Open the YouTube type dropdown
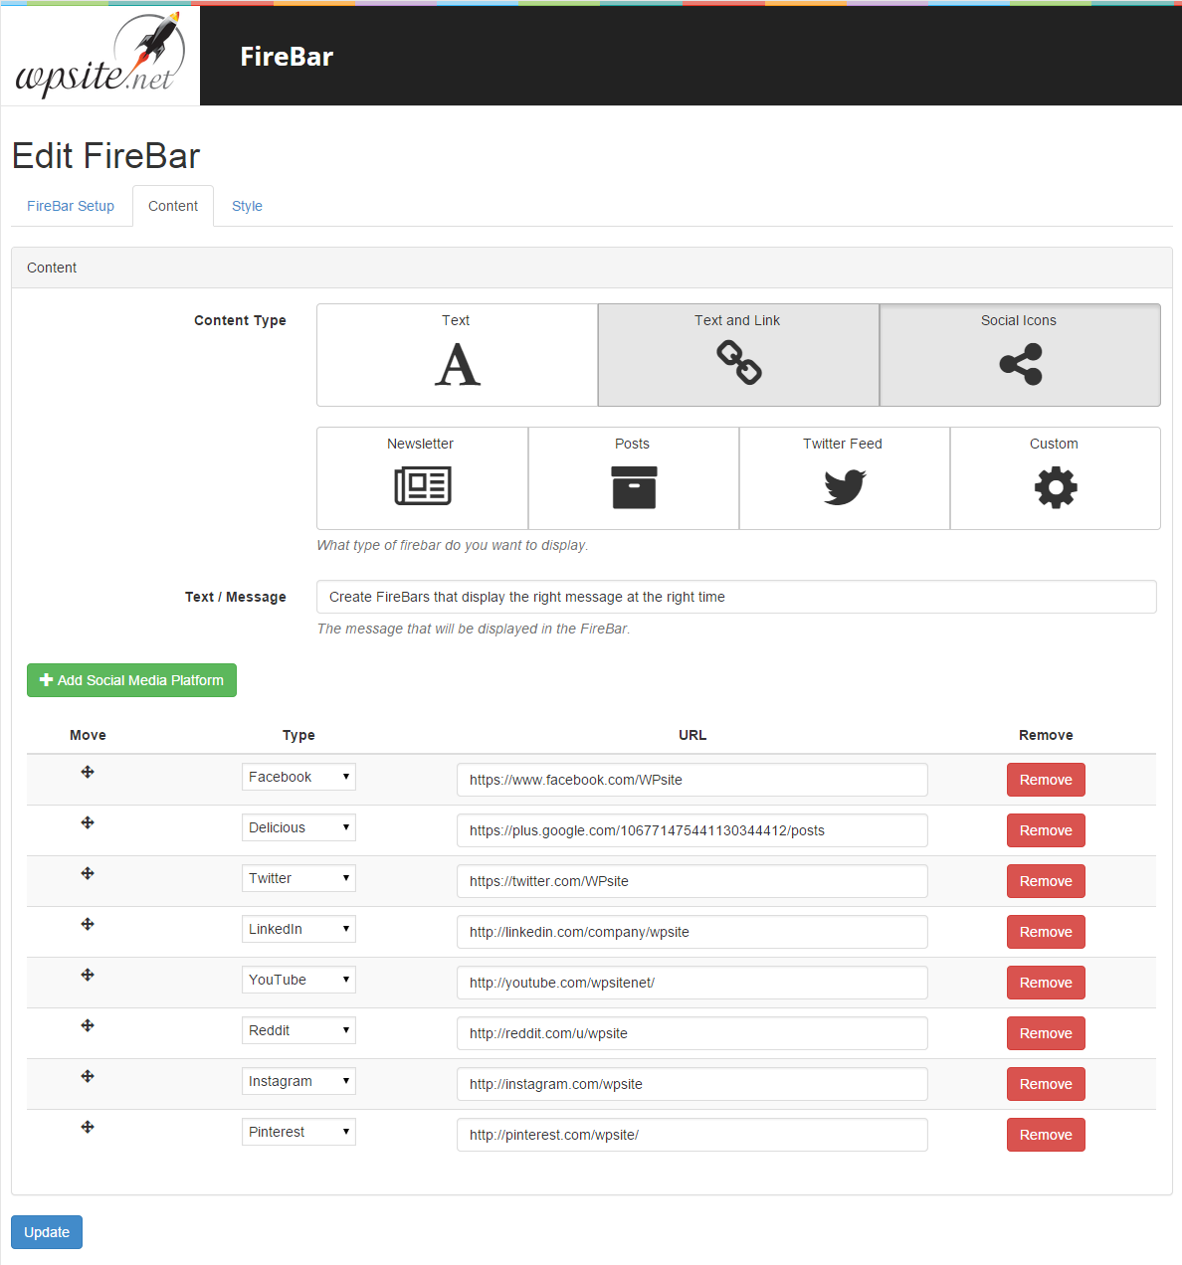This screenshot has height=1265, width=1182. point(298,980)
